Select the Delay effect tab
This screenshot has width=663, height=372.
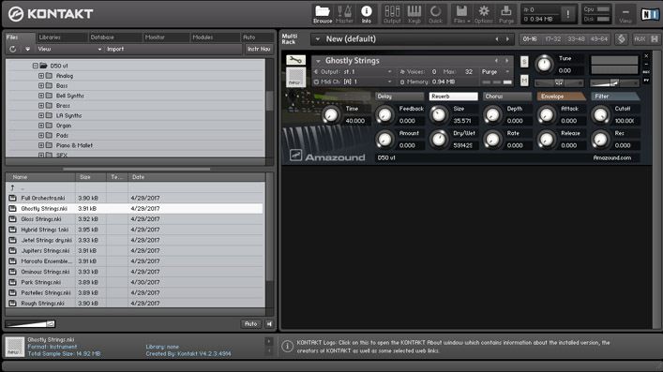coord(399,97)
